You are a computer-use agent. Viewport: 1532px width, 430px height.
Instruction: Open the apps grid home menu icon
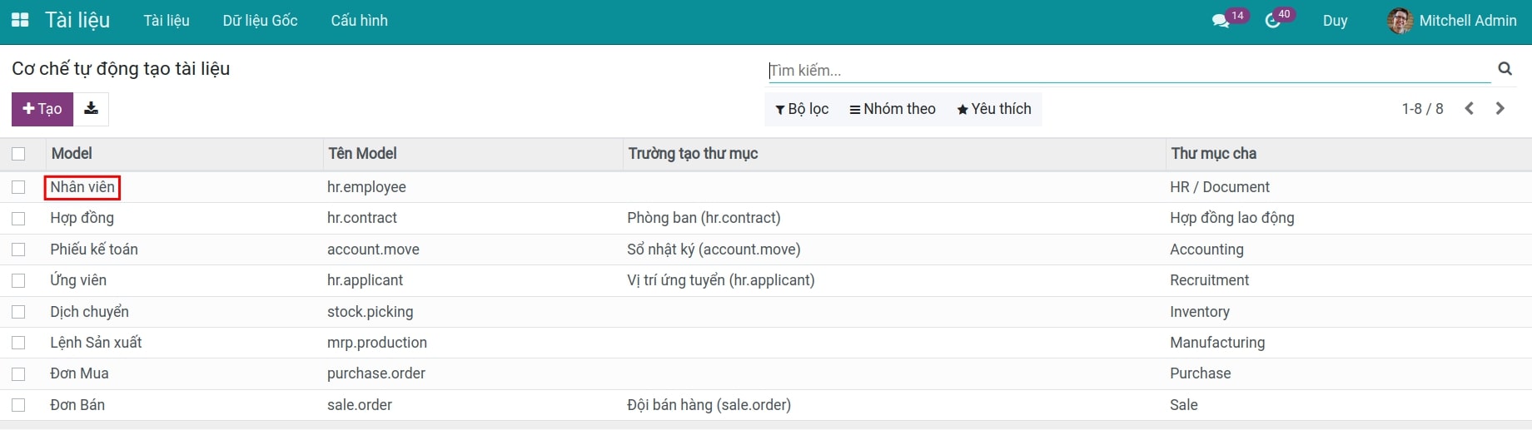[20, 20]
